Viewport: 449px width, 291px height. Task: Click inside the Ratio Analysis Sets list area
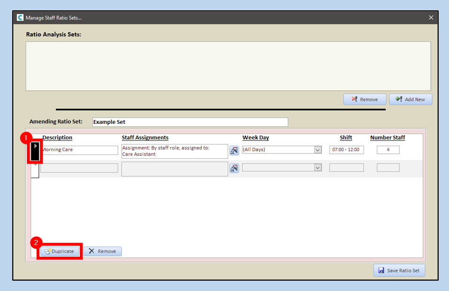(x=228, y=66)
